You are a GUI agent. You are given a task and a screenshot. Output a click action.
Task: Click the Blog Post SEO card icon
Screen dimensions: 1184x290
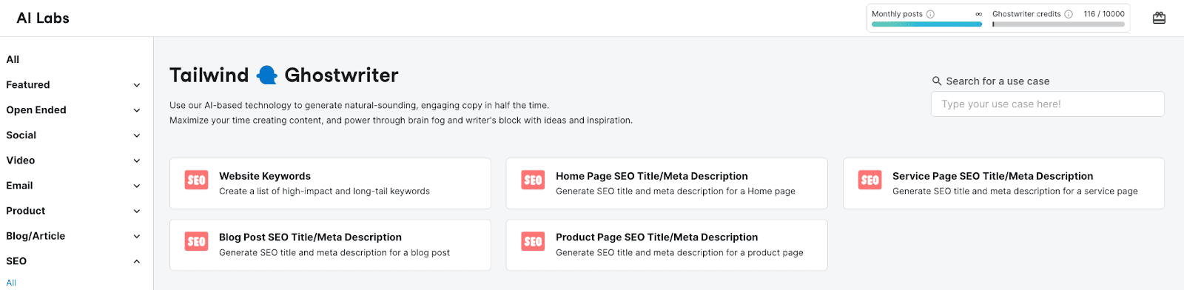tap(196, 241)
